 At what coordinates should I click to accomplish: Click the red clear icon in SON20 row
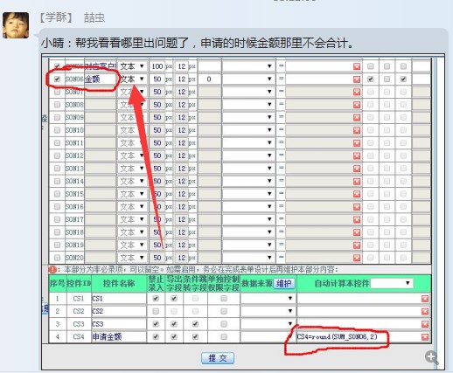[x=357, y=258]
